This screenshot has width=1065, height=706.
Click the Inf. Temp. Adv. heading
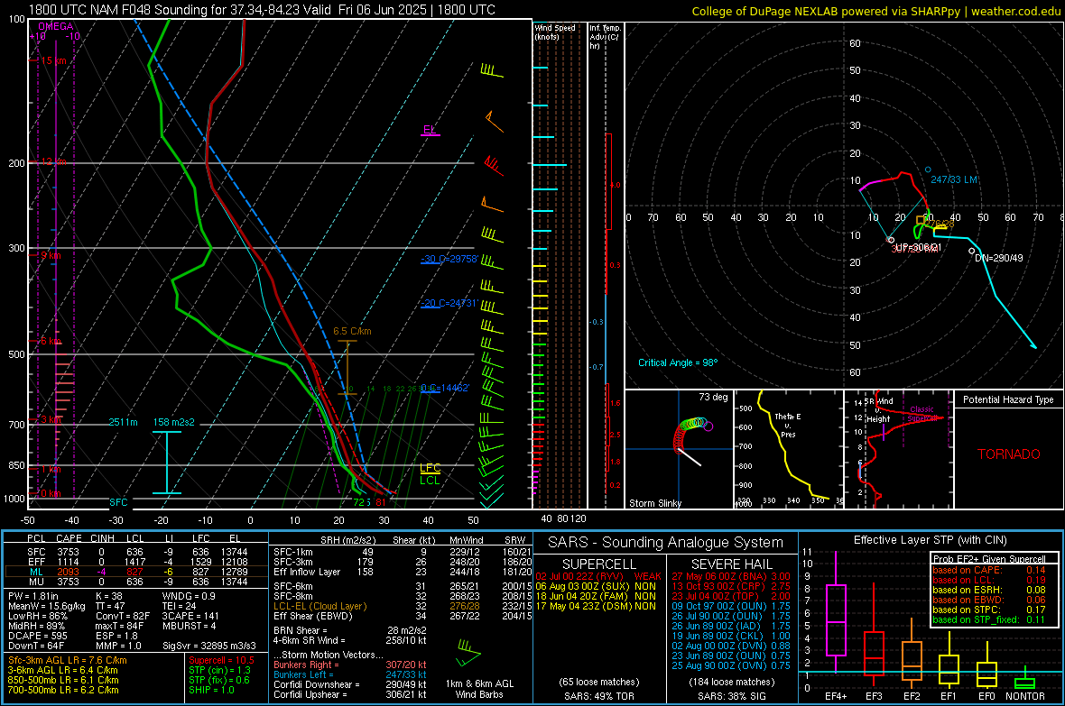tap(605, 37)
